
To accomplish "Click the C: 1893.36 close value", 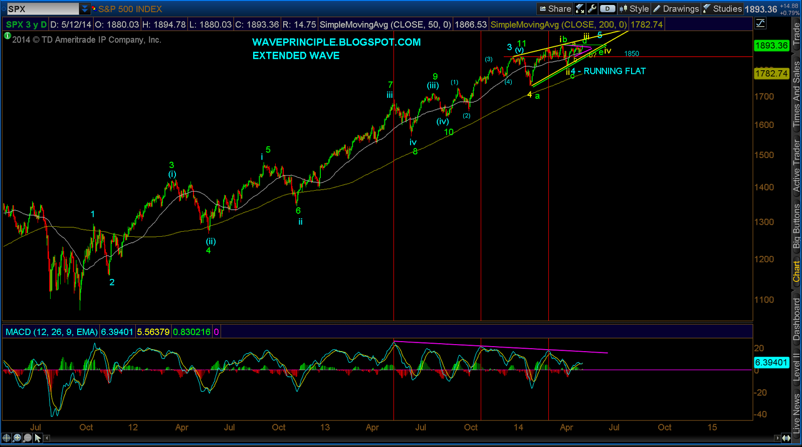I will tap(257, 24).
